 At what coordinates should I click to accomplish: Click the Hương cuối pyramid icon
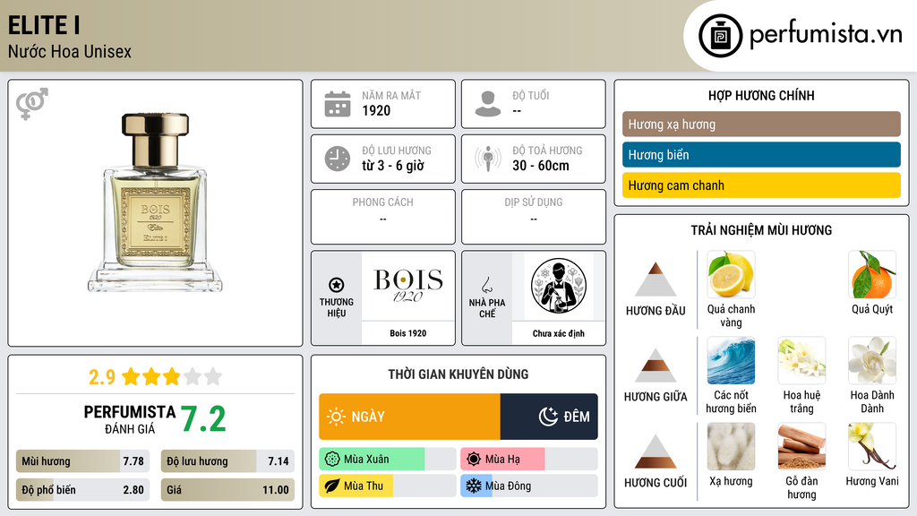(656, 451)
